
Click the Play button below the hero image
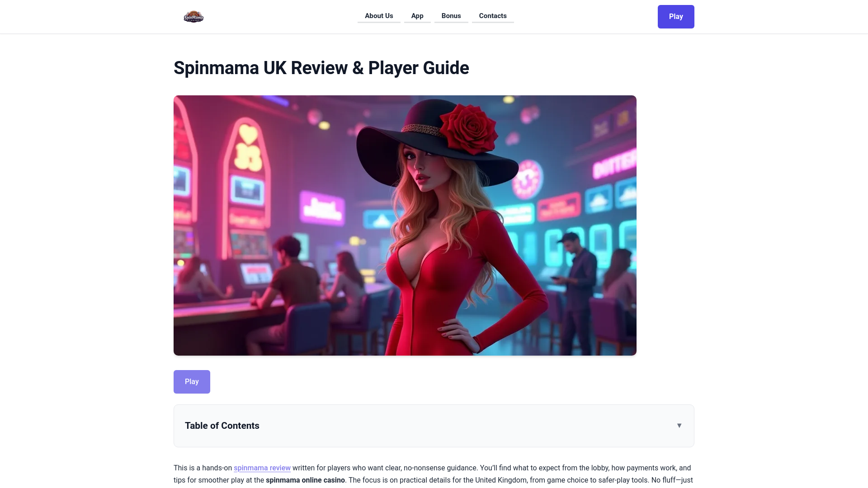point(192,382)
